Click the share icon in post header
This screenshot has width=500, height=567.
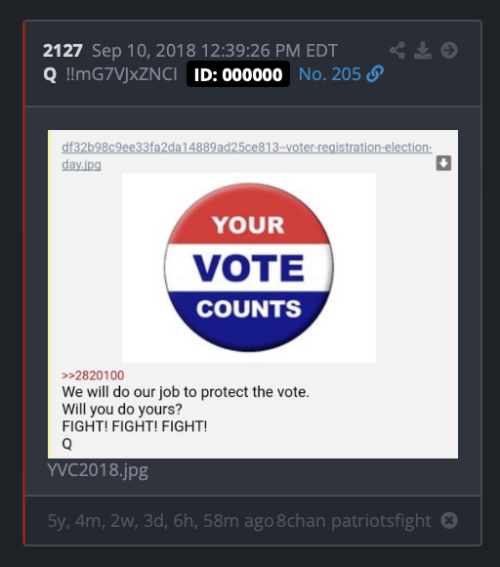pos(397,50)
